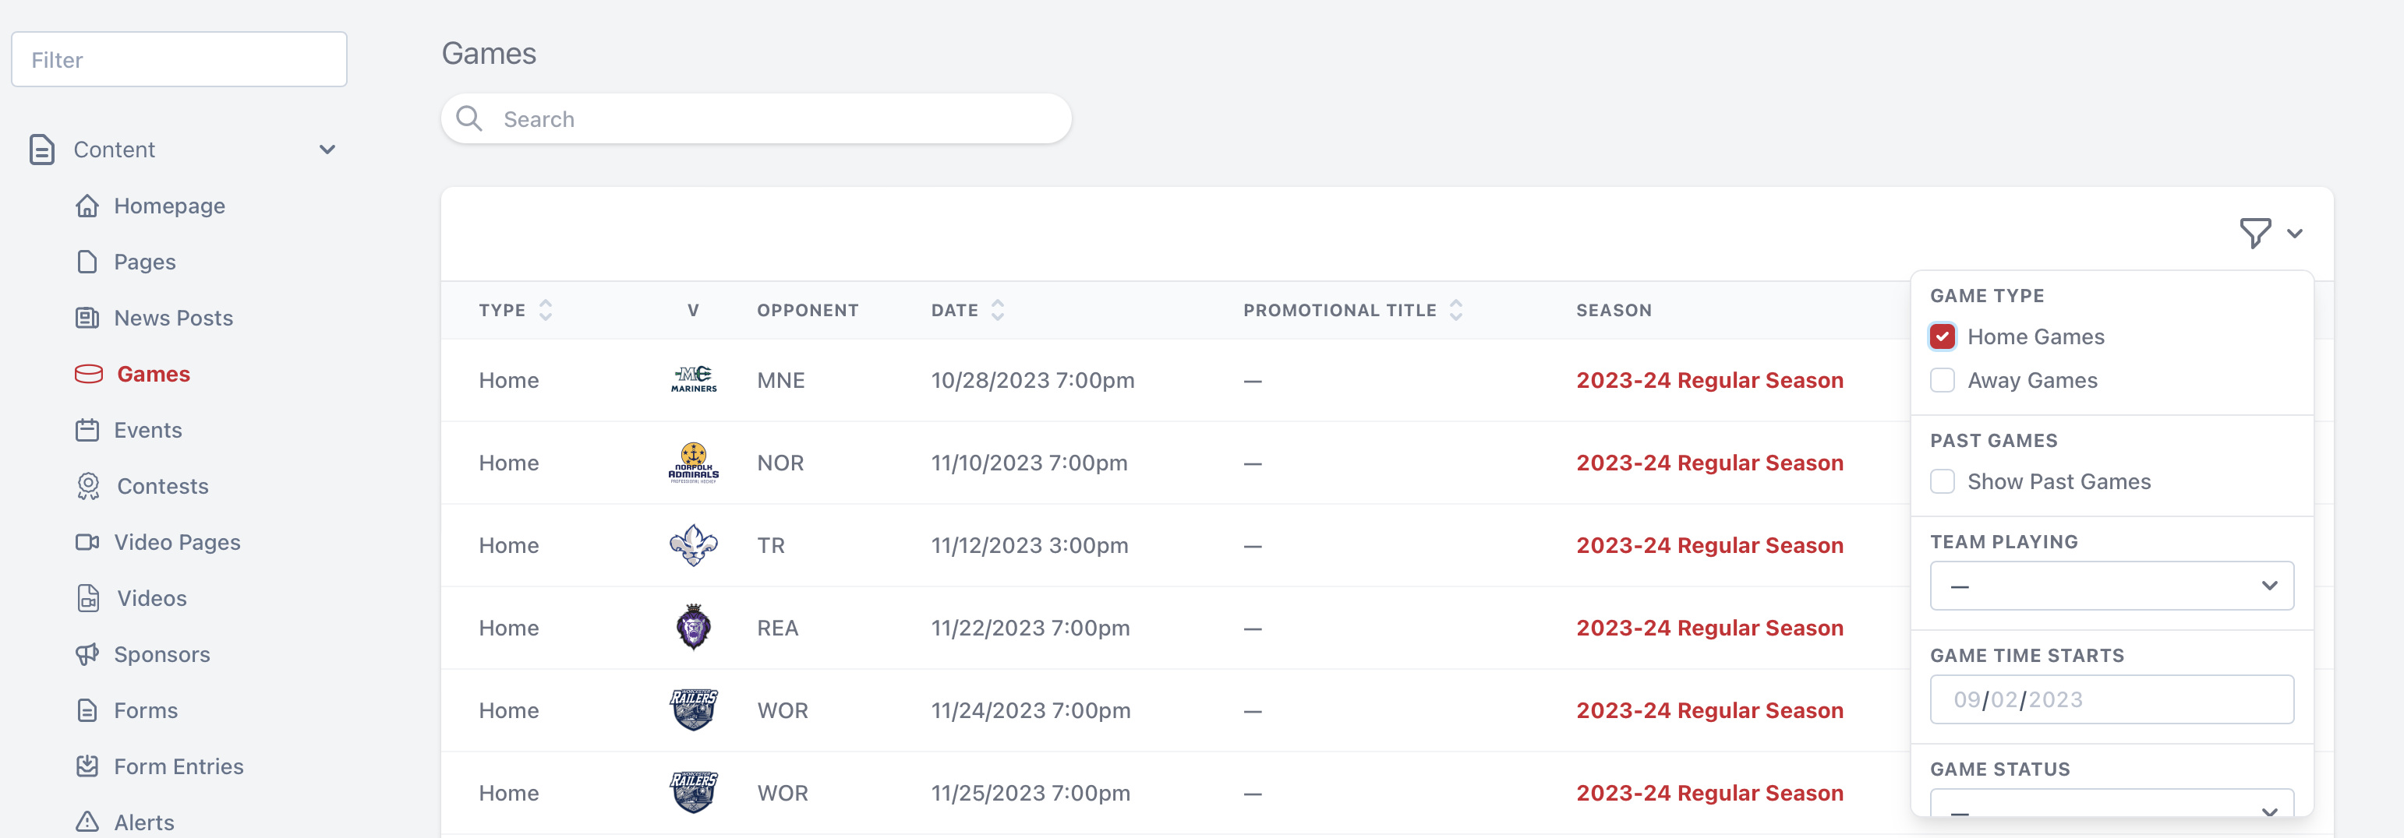Open Videos in the sidebar

click(151, 598)
